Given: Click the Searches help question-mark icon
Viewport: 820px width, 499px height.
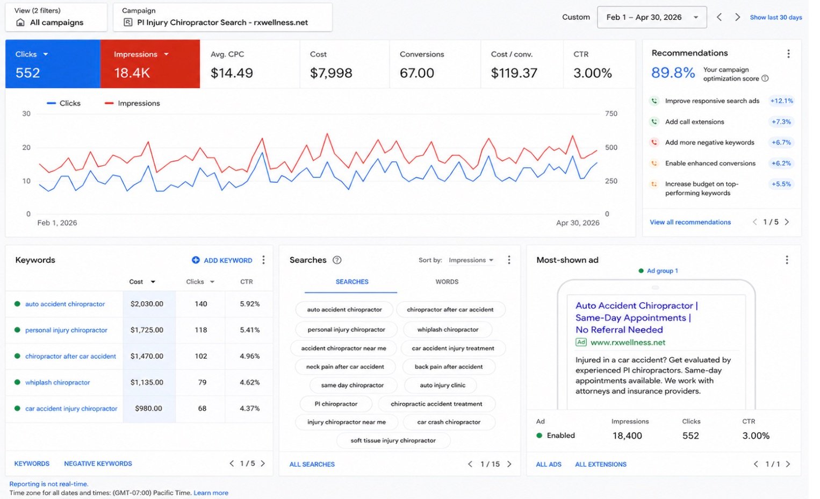Looking at the screenshot, I should [337, 260].
